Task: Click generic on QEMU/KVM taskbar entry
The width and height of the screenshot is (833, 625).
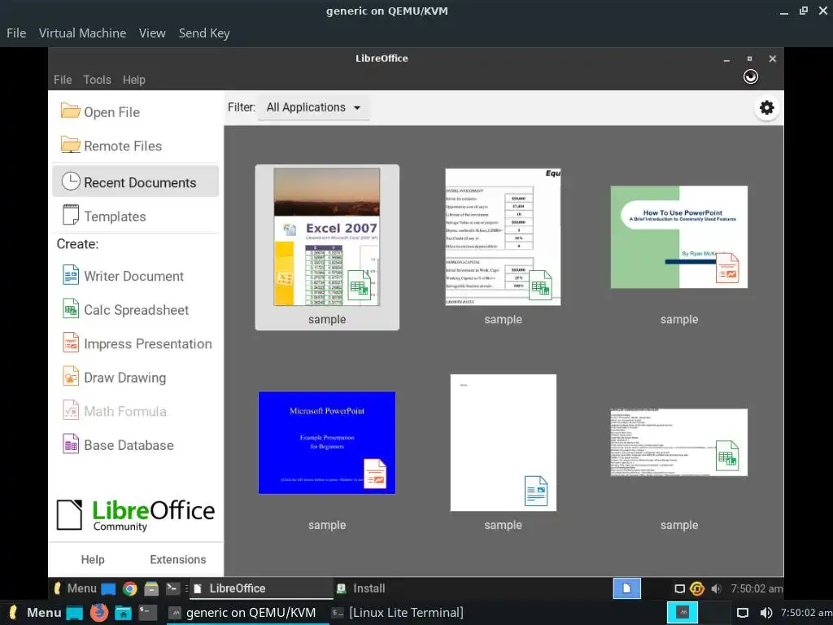Action: 243,613
